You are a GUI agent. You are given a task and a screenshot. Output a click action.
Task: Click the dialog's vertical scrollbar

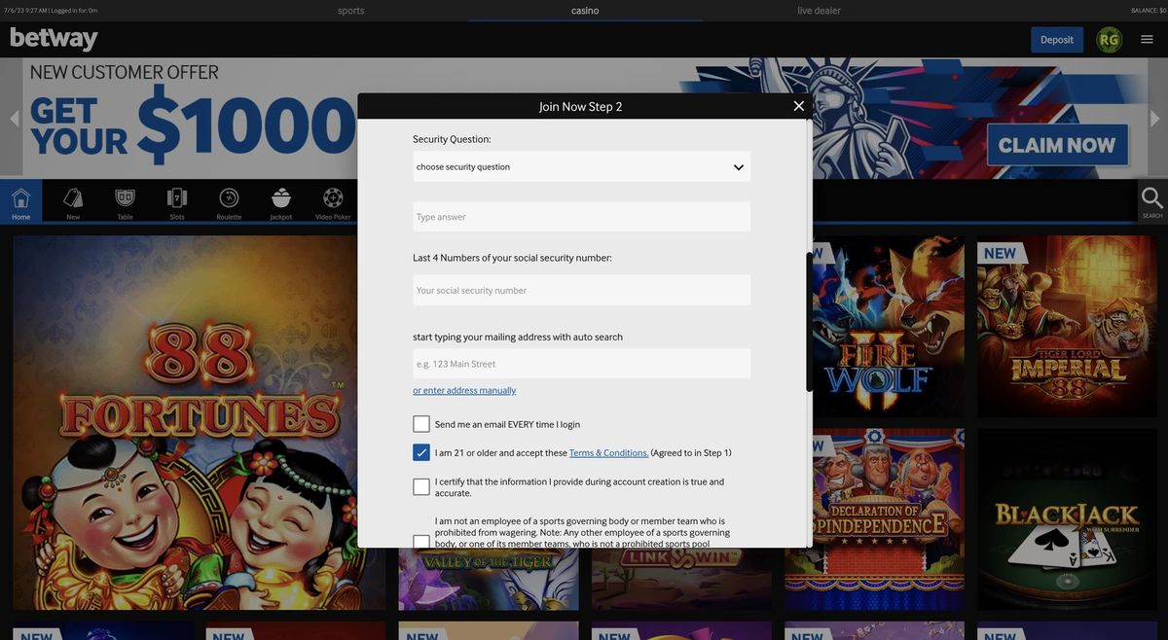pyautogui.click(x=809, y=321)
